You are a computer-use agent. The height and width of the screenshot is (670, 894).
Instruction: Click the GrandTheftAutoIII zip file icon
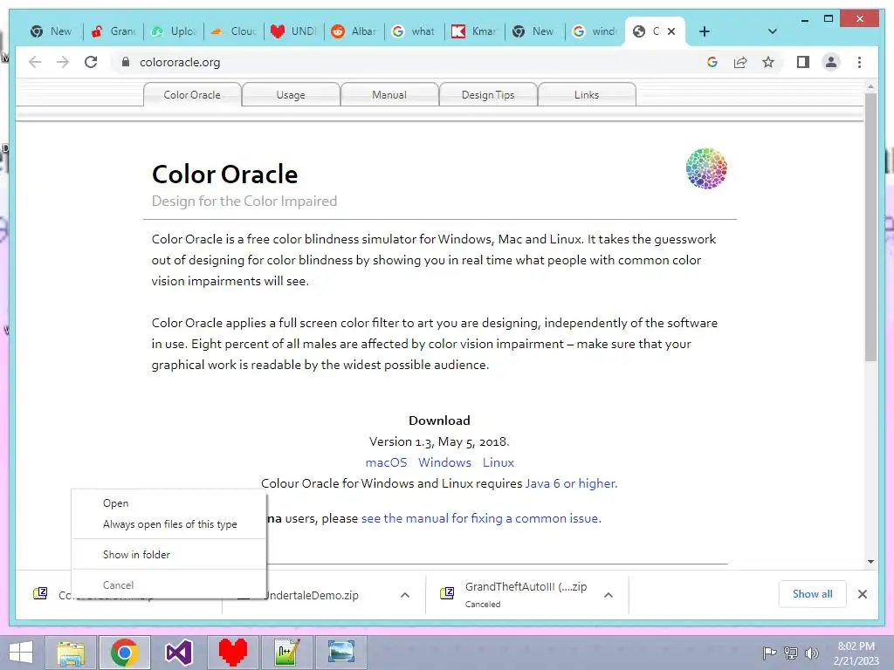point(447,593)
